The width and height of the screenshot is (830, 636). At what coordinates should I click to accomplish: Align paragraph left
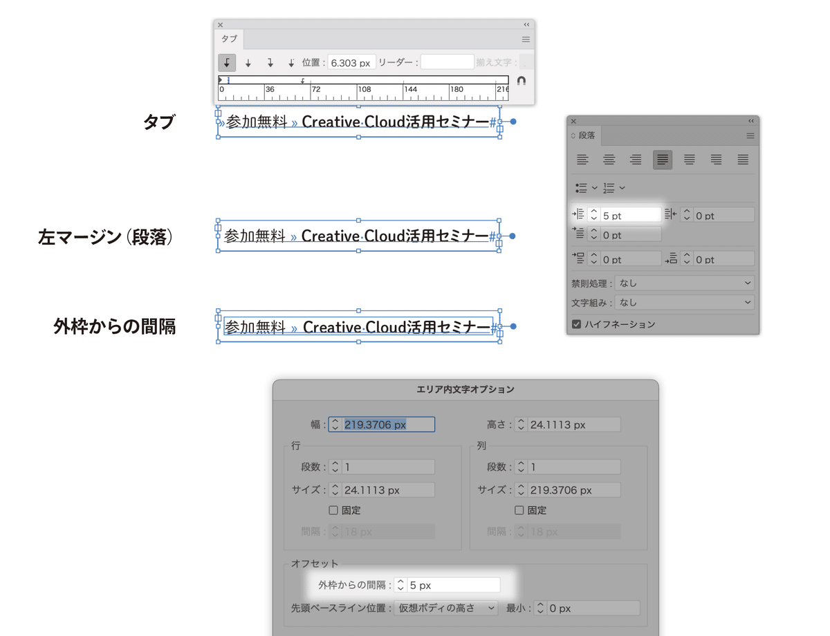pos(582,160)
